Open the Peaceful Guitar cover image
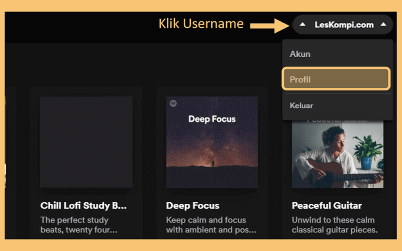Screen dimensions: 402x251 (x=338, y=154)
